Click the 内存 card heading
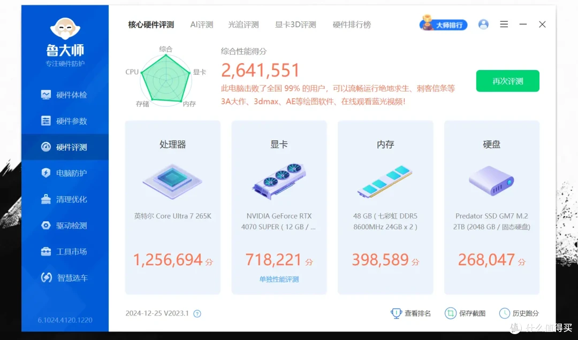This screenshot has height=340, width=578. click(x=385, y=144)
